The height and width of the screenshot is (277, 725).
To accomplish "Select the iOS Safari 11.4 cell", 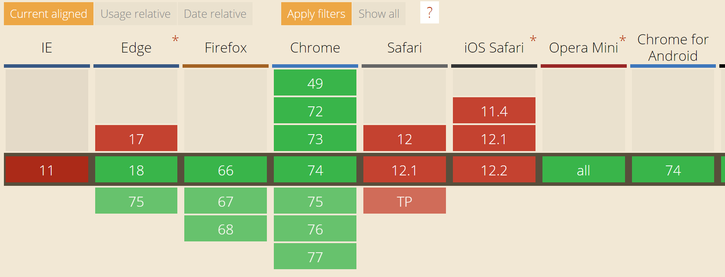I will click(x=494, y=110).
